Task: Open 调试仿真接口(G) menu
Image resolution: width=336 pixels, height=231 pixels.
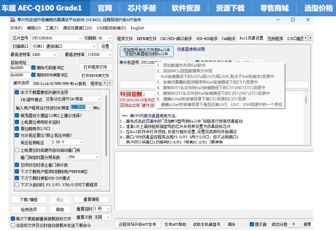Action: tap(77, 28)
